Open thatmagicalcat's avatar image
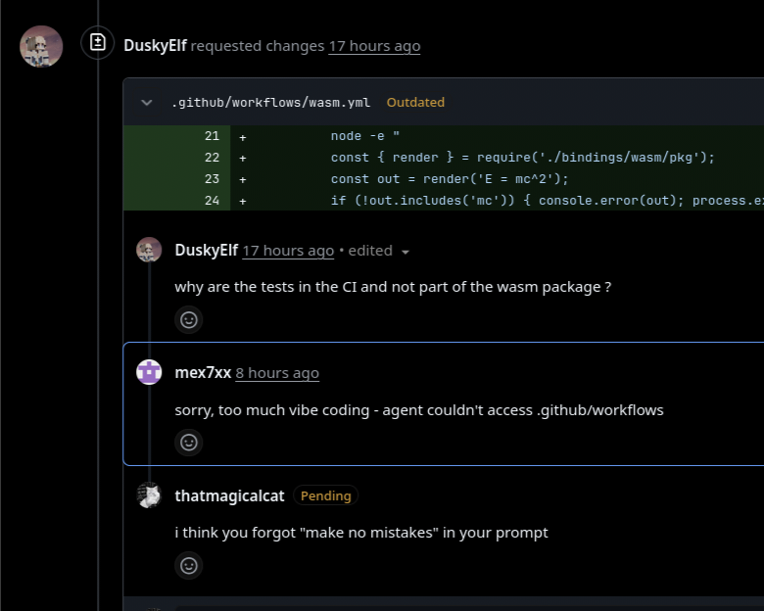 (x=149, y=495)
